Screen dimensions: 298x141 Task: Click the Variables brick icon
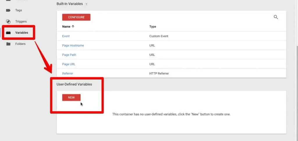tap(8, 33)
